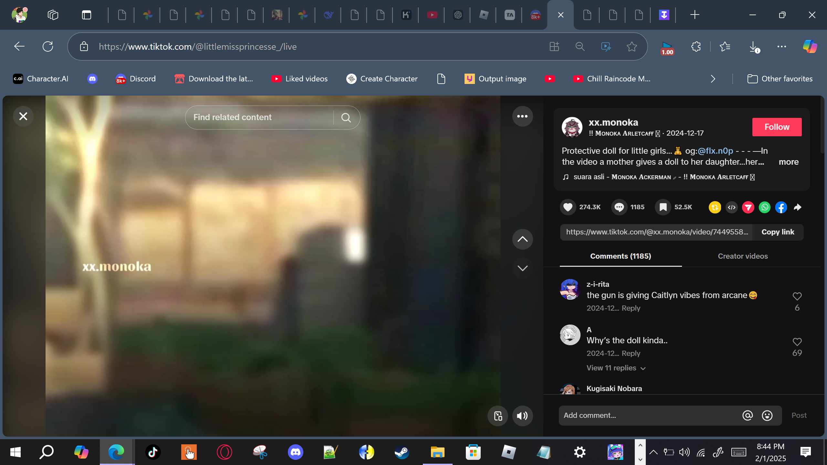This screenshot has width=827, height=465.
Task: Open the three-dot video options menu
Action: (x=522, y=116)
